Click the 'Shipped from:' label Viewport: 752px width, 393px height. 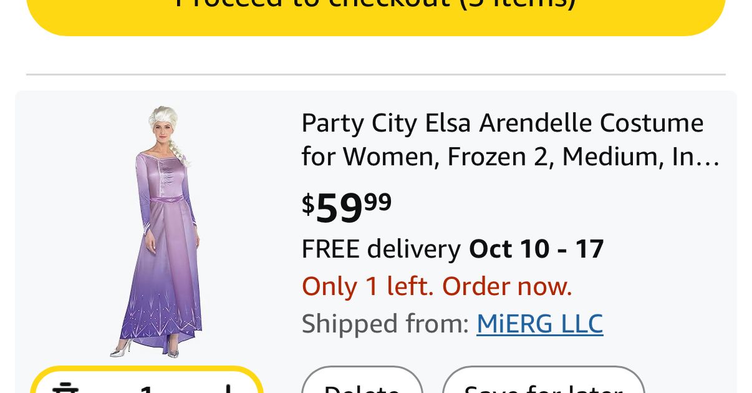point(385,324)
